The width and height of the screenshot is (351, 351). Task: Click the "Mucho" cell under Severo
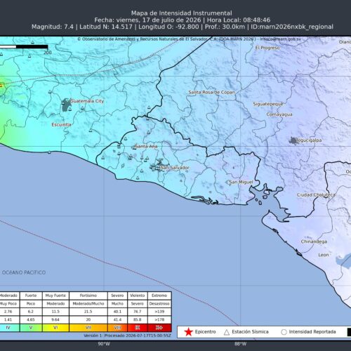117,303
